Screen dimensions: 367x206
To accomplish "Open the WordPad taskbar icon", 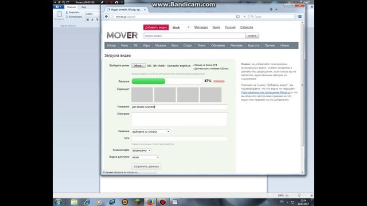I will 175,202.
